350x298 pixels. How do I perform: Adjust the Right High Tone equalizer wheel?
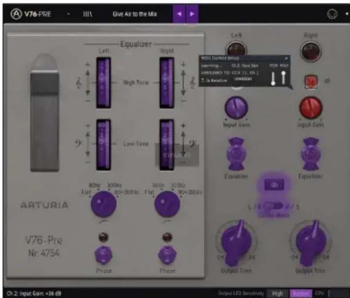tap(167, 83)
